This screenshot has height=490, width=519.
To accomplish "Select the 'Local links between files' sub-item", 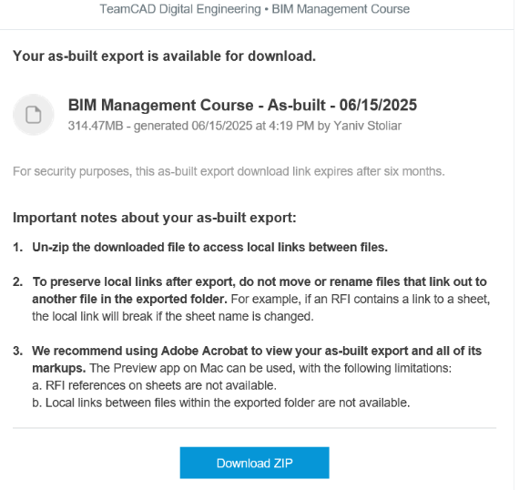I will click(x=220, y=403).
